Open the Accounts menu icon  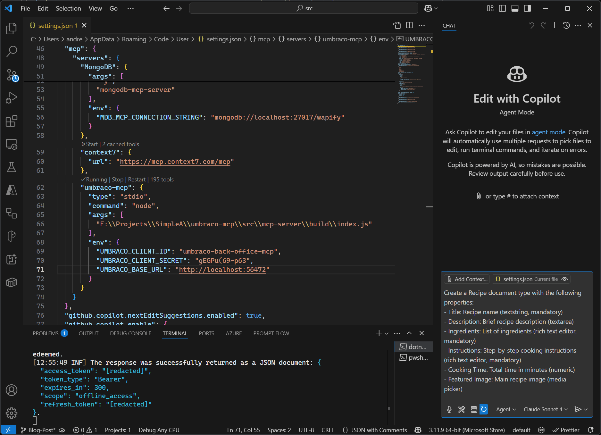coord(12,390)
